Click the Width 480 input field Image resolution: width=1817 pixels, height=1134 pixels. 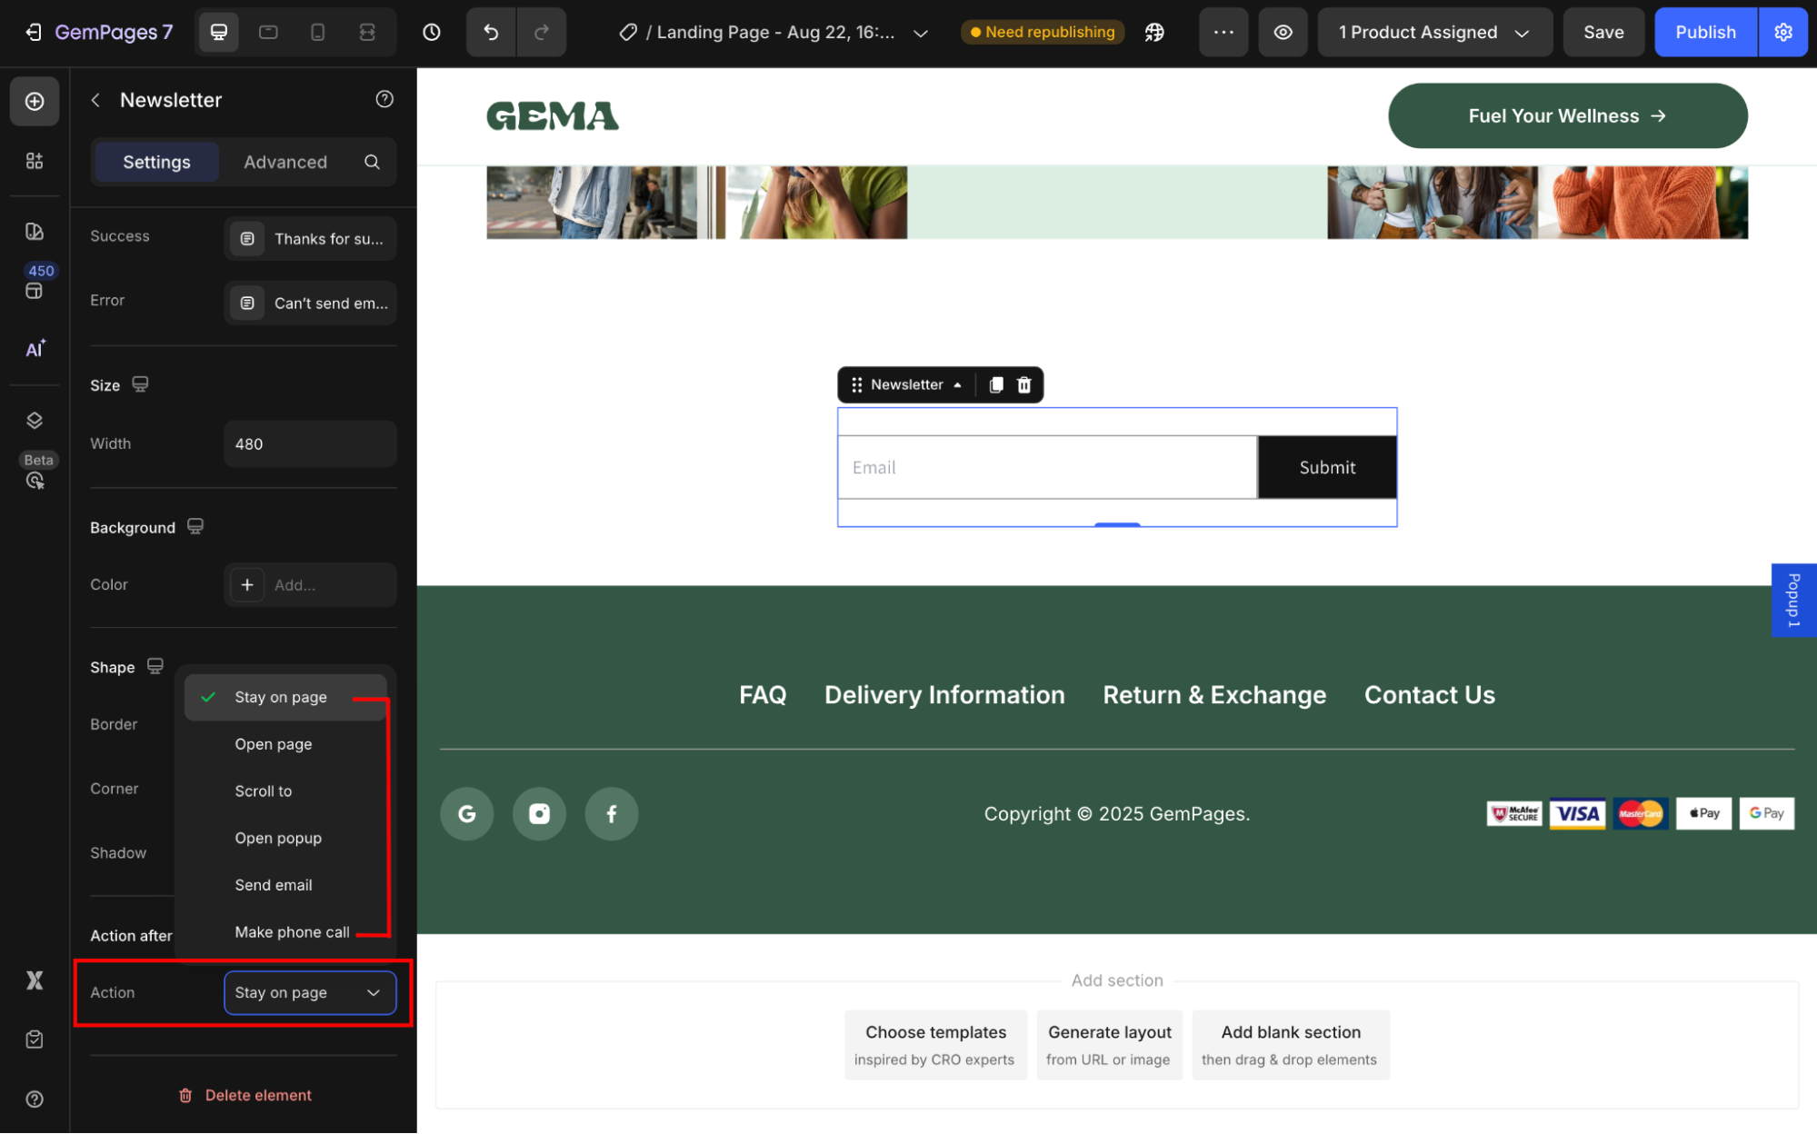pyautogui.click(x=309, y=444)
